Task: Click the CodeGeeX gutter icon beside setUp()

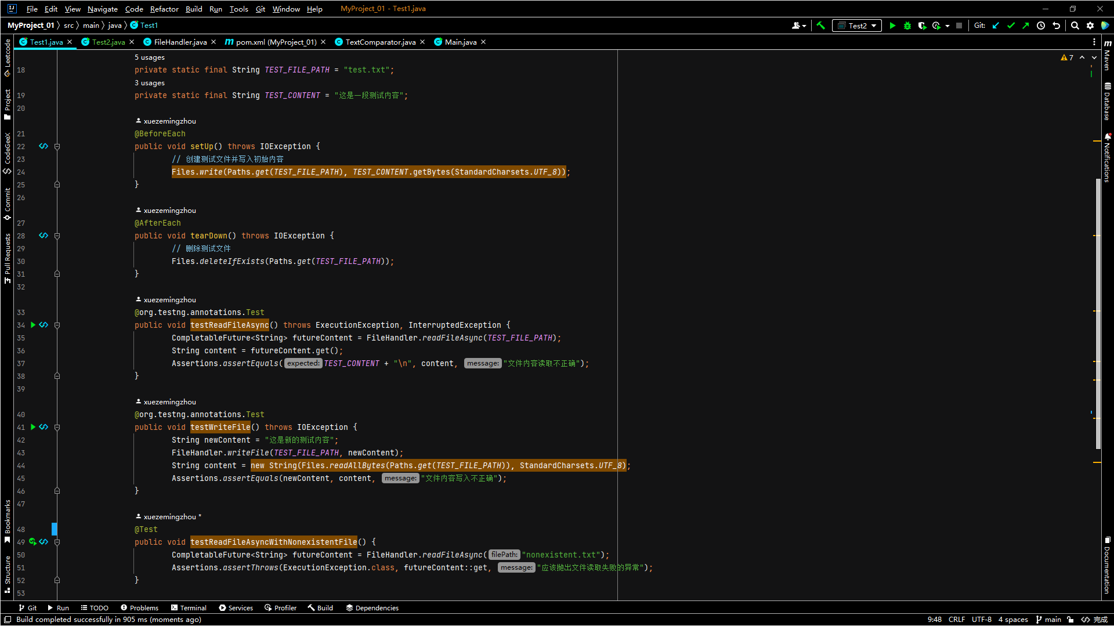Action: point(44,146)
